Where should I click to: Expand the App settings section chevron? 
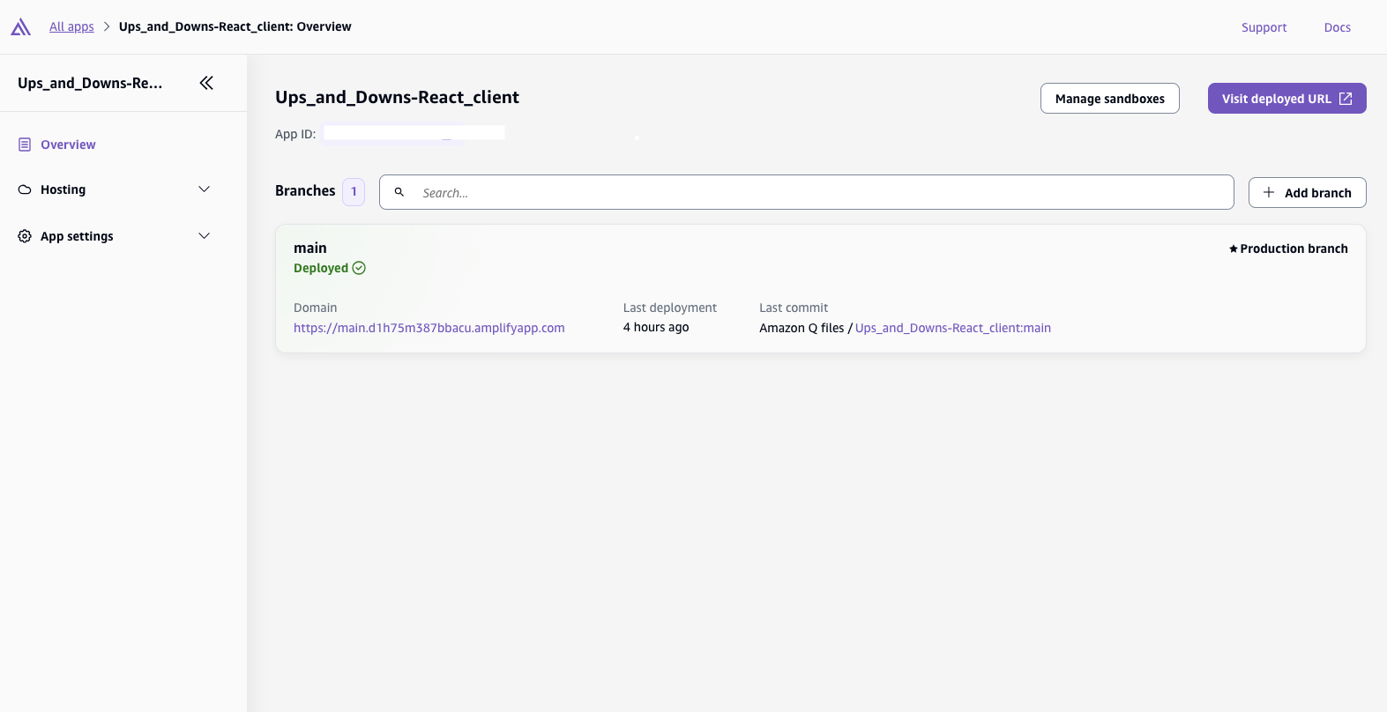pos(205,236)
